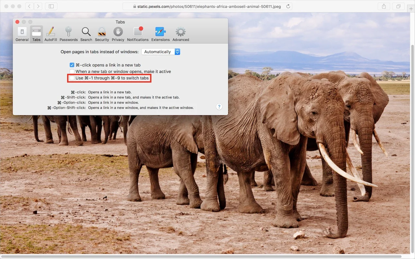
Task: Open the Extensions preferences pane
Action: pos(160,34)
